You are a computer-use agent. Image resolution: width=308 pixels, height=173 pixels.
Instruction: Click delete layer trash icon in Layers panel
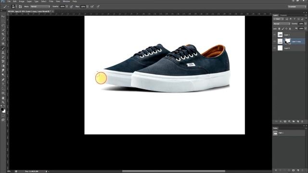(302, 122)
